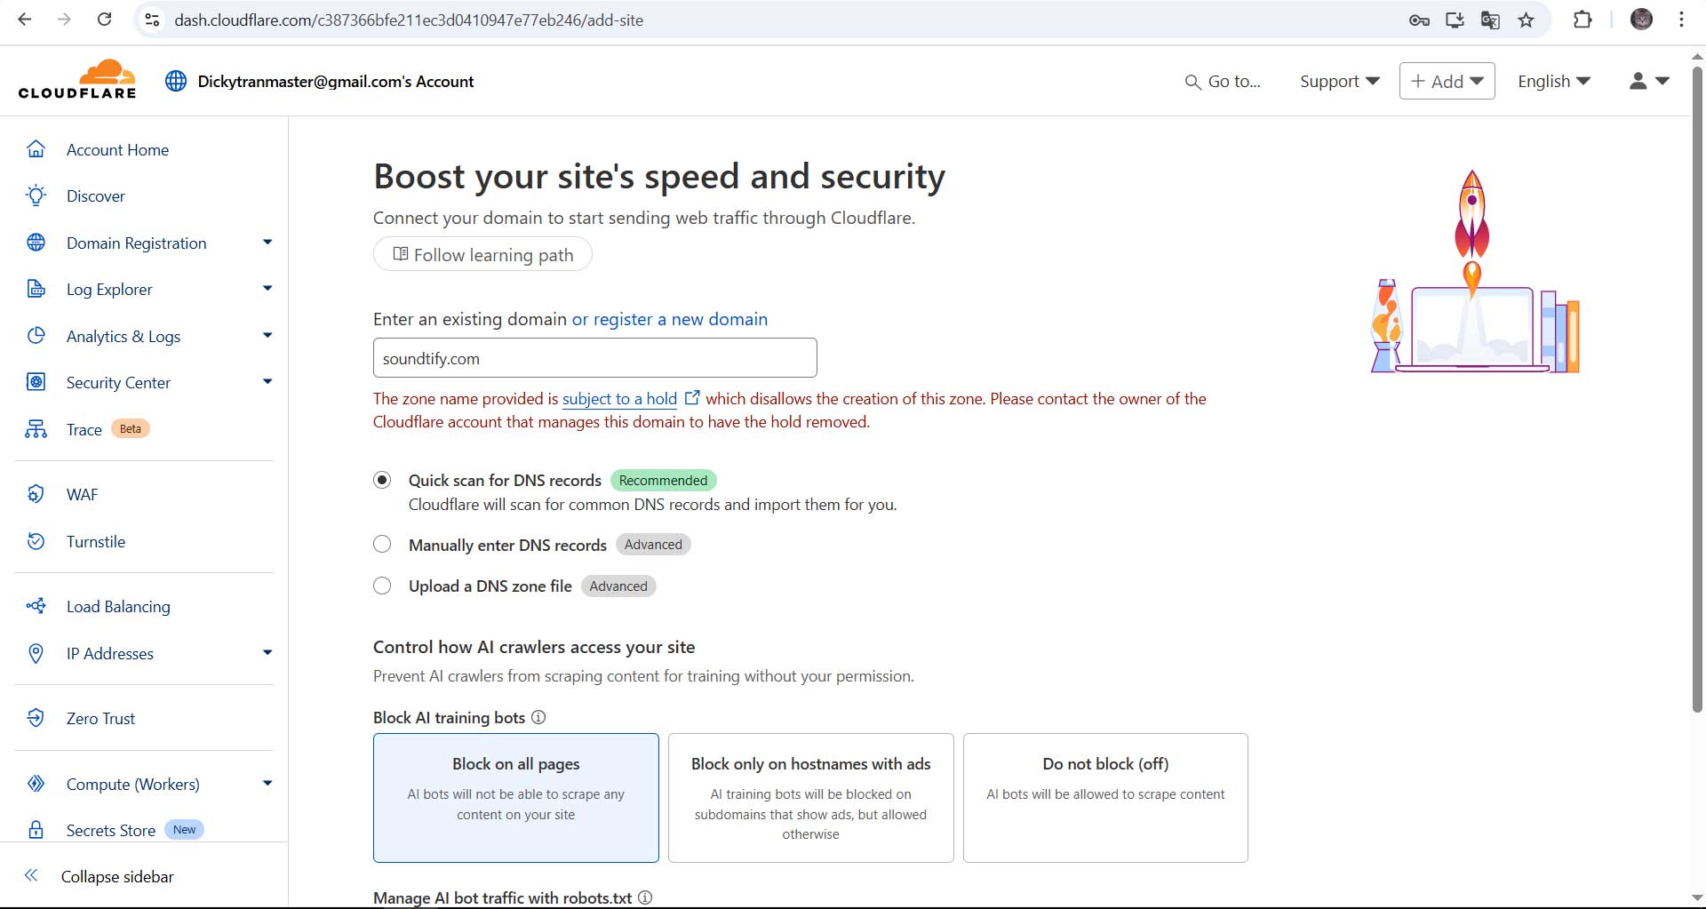The image size is (1706, 909).
Task: Click info icon beside robots.txt heading
Action: [645, 897]
